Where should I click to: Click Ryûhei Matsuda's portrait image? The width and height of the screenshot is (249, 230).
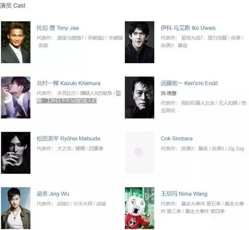tap(16, 153)
